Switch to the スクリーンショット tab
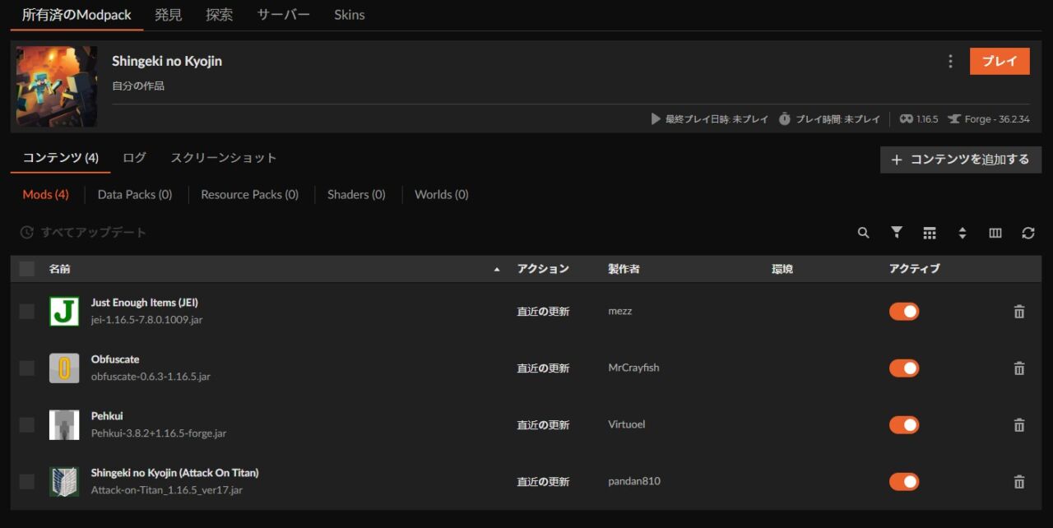 224,158
